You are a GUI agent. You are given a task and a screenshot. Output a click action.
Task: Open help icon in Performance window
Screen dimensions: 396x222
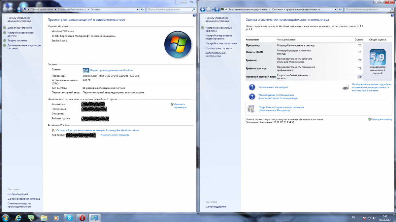point(392,15)
